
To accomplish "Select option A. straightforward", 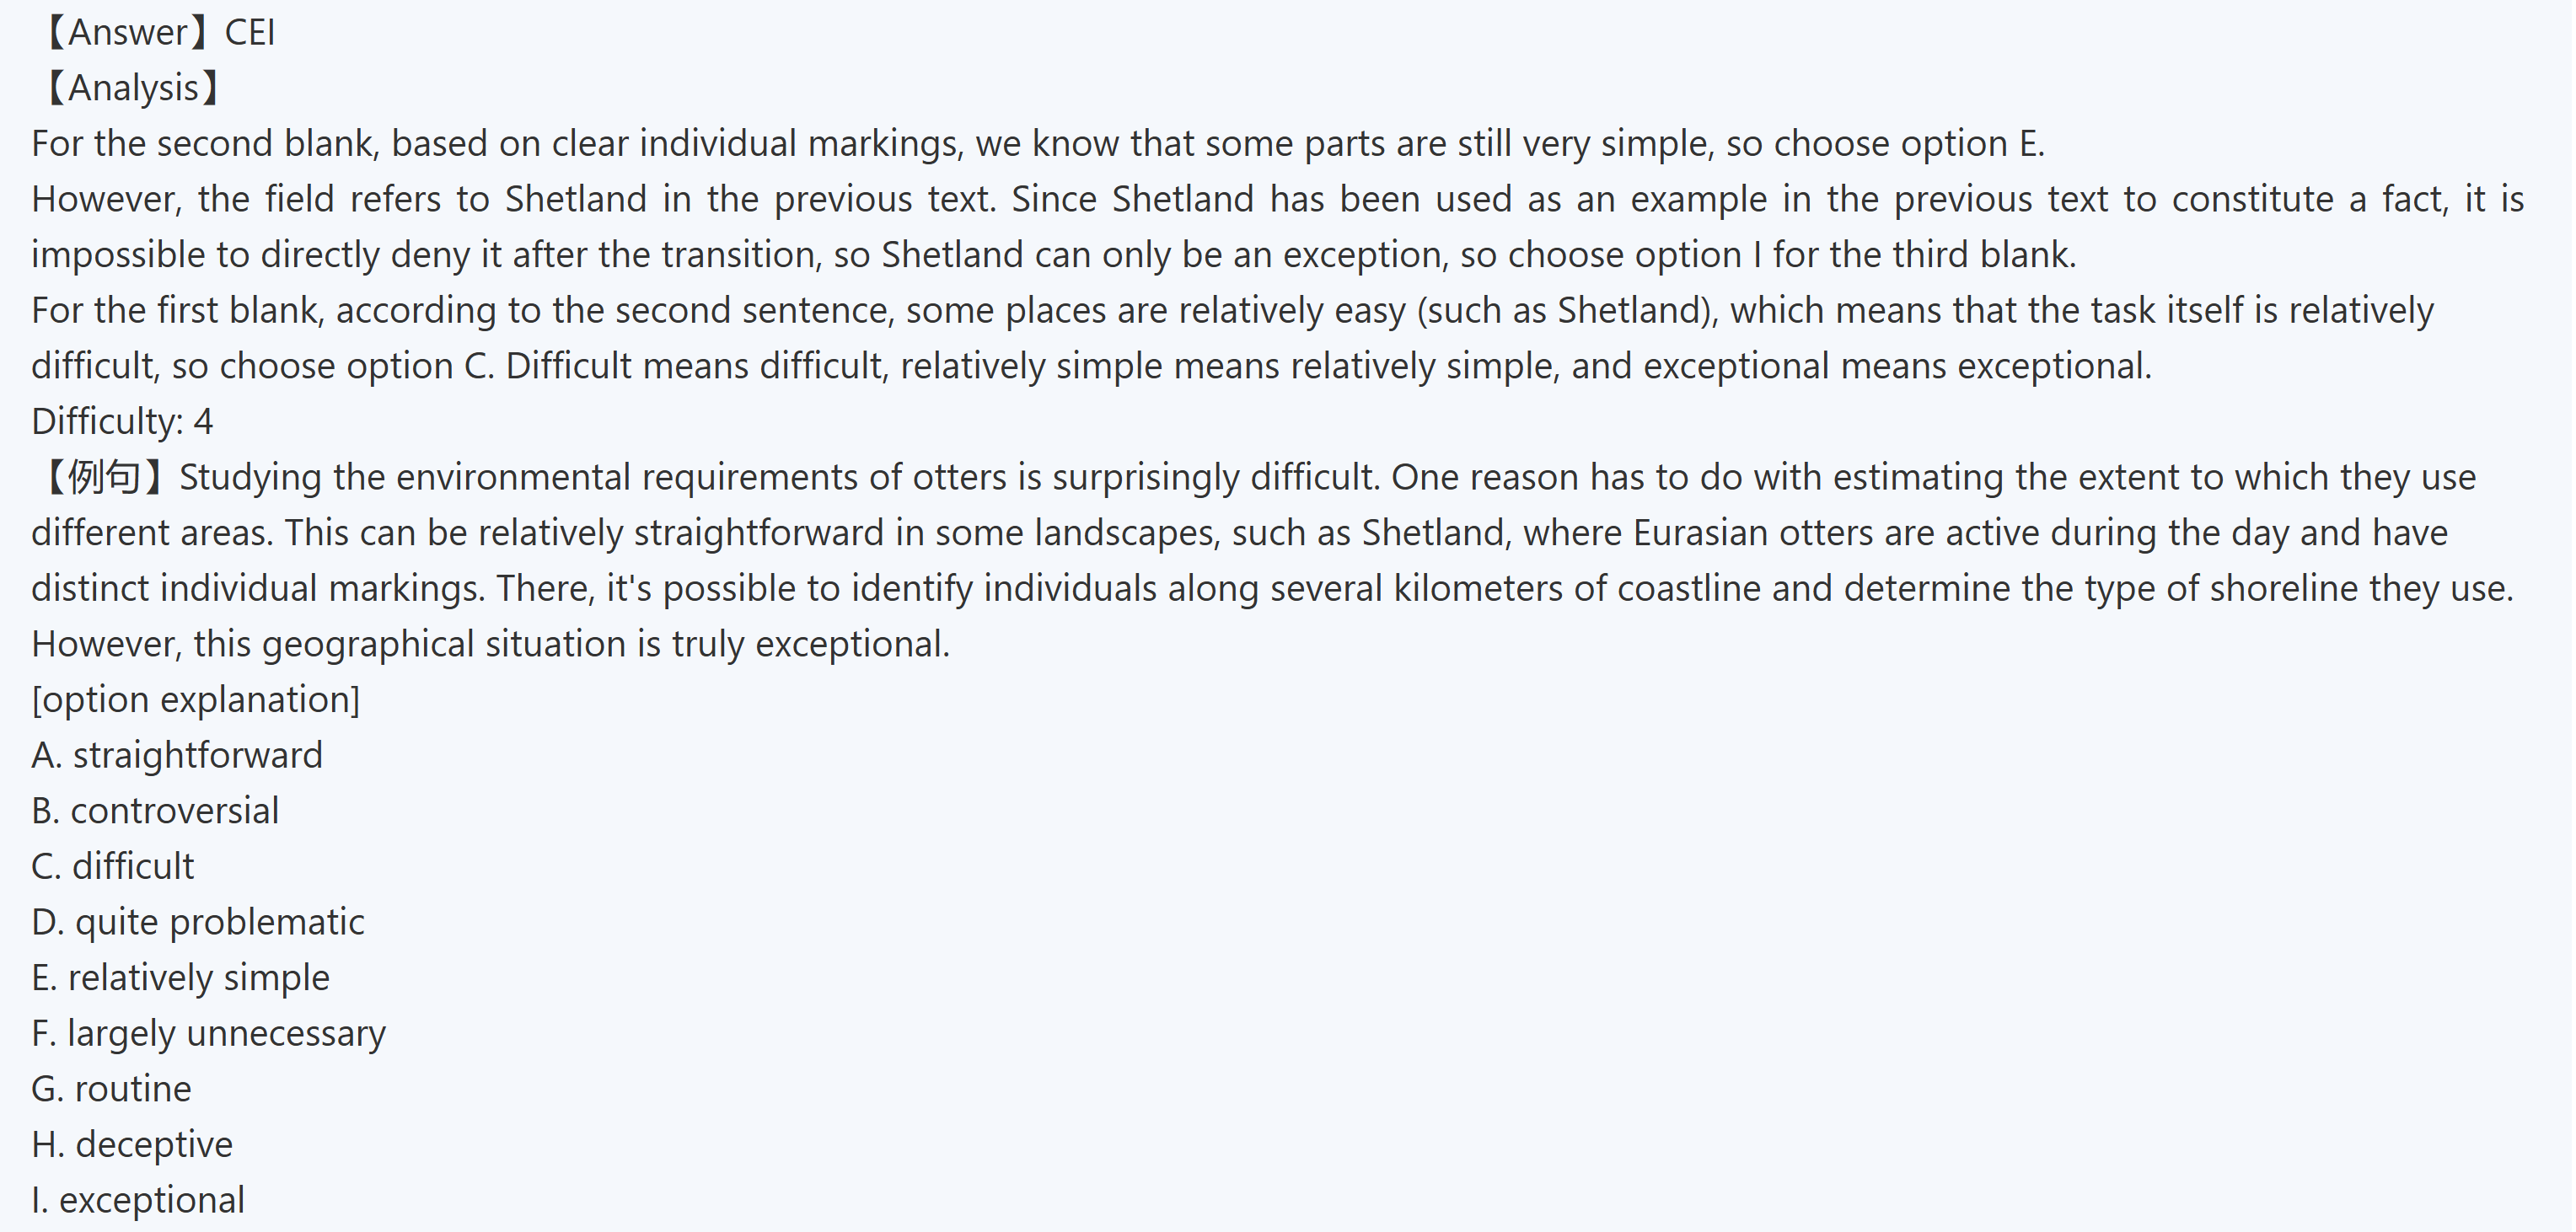I will [x=177, y=755].
